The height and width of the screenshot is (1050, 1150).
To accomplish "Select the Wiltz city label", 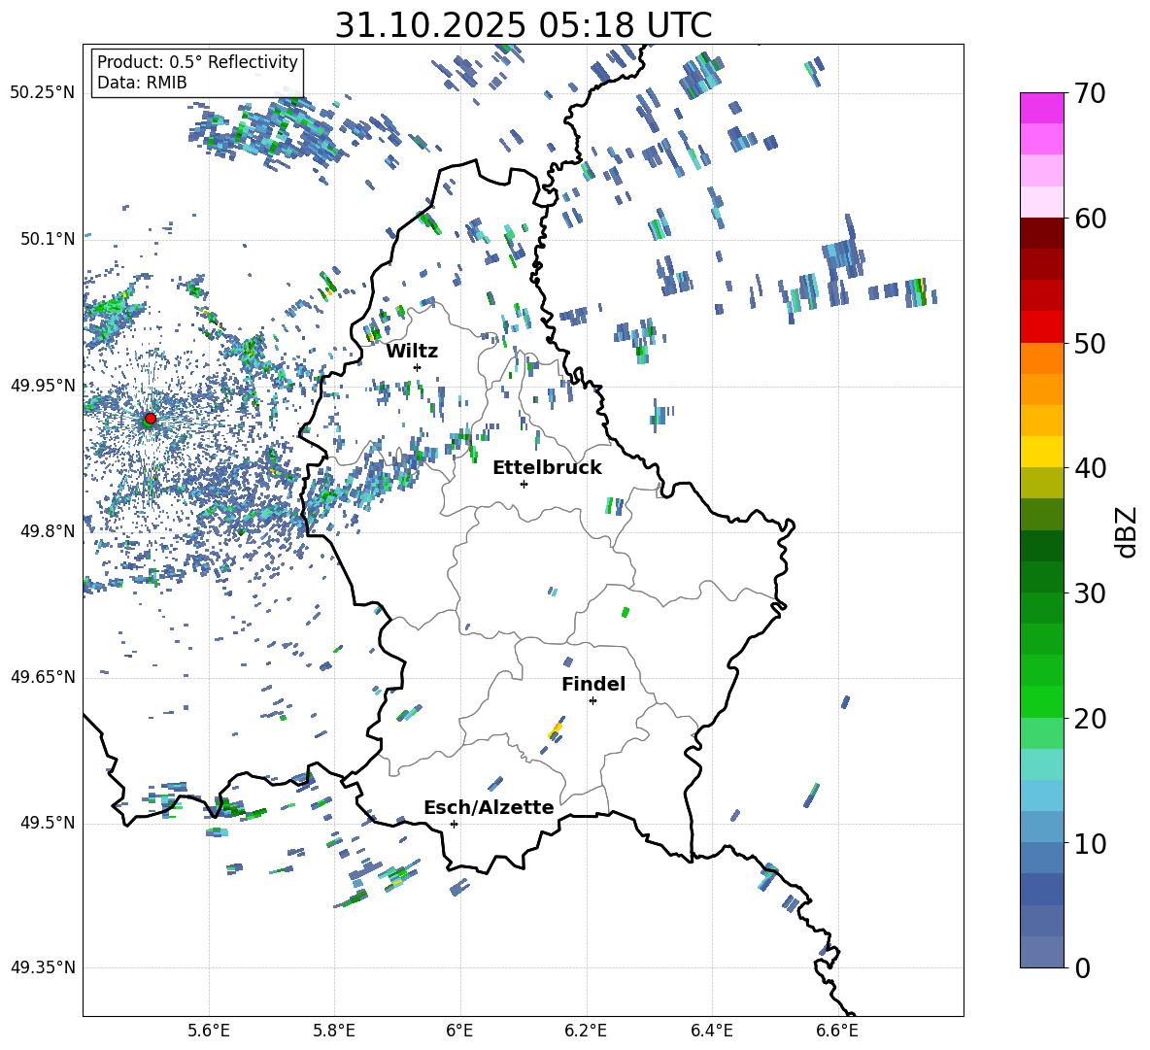I will pyautogui.click(x=412, y=352).
